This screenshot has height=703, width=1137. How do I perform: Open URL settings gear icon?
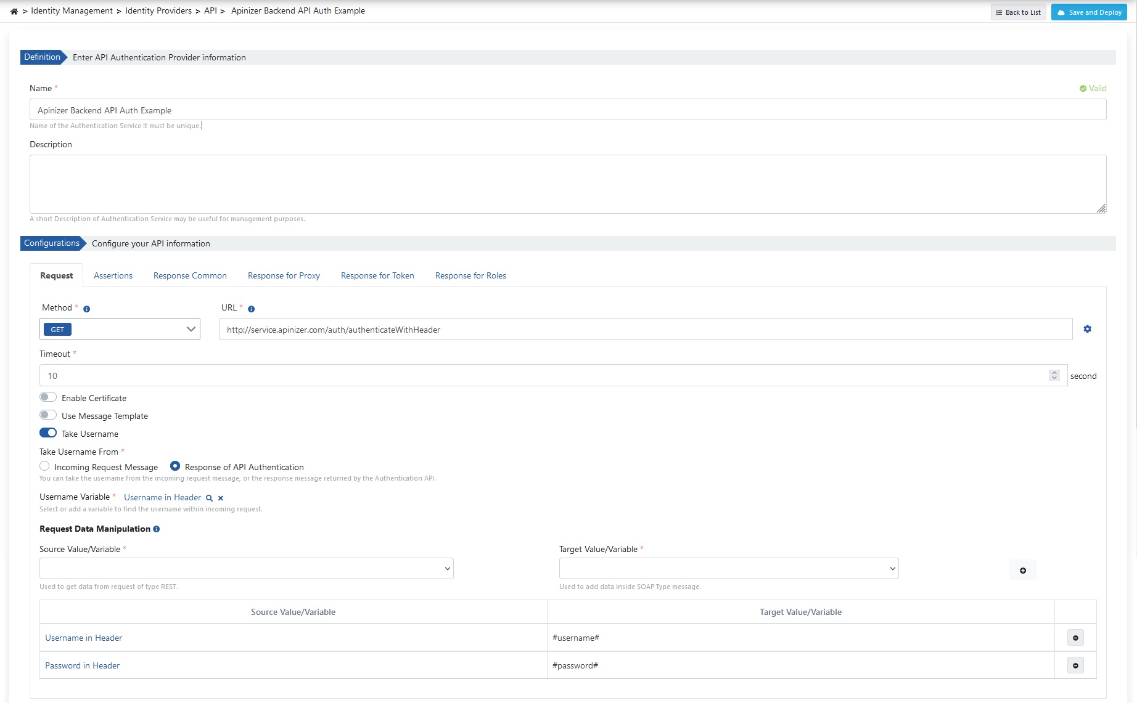1087,329
